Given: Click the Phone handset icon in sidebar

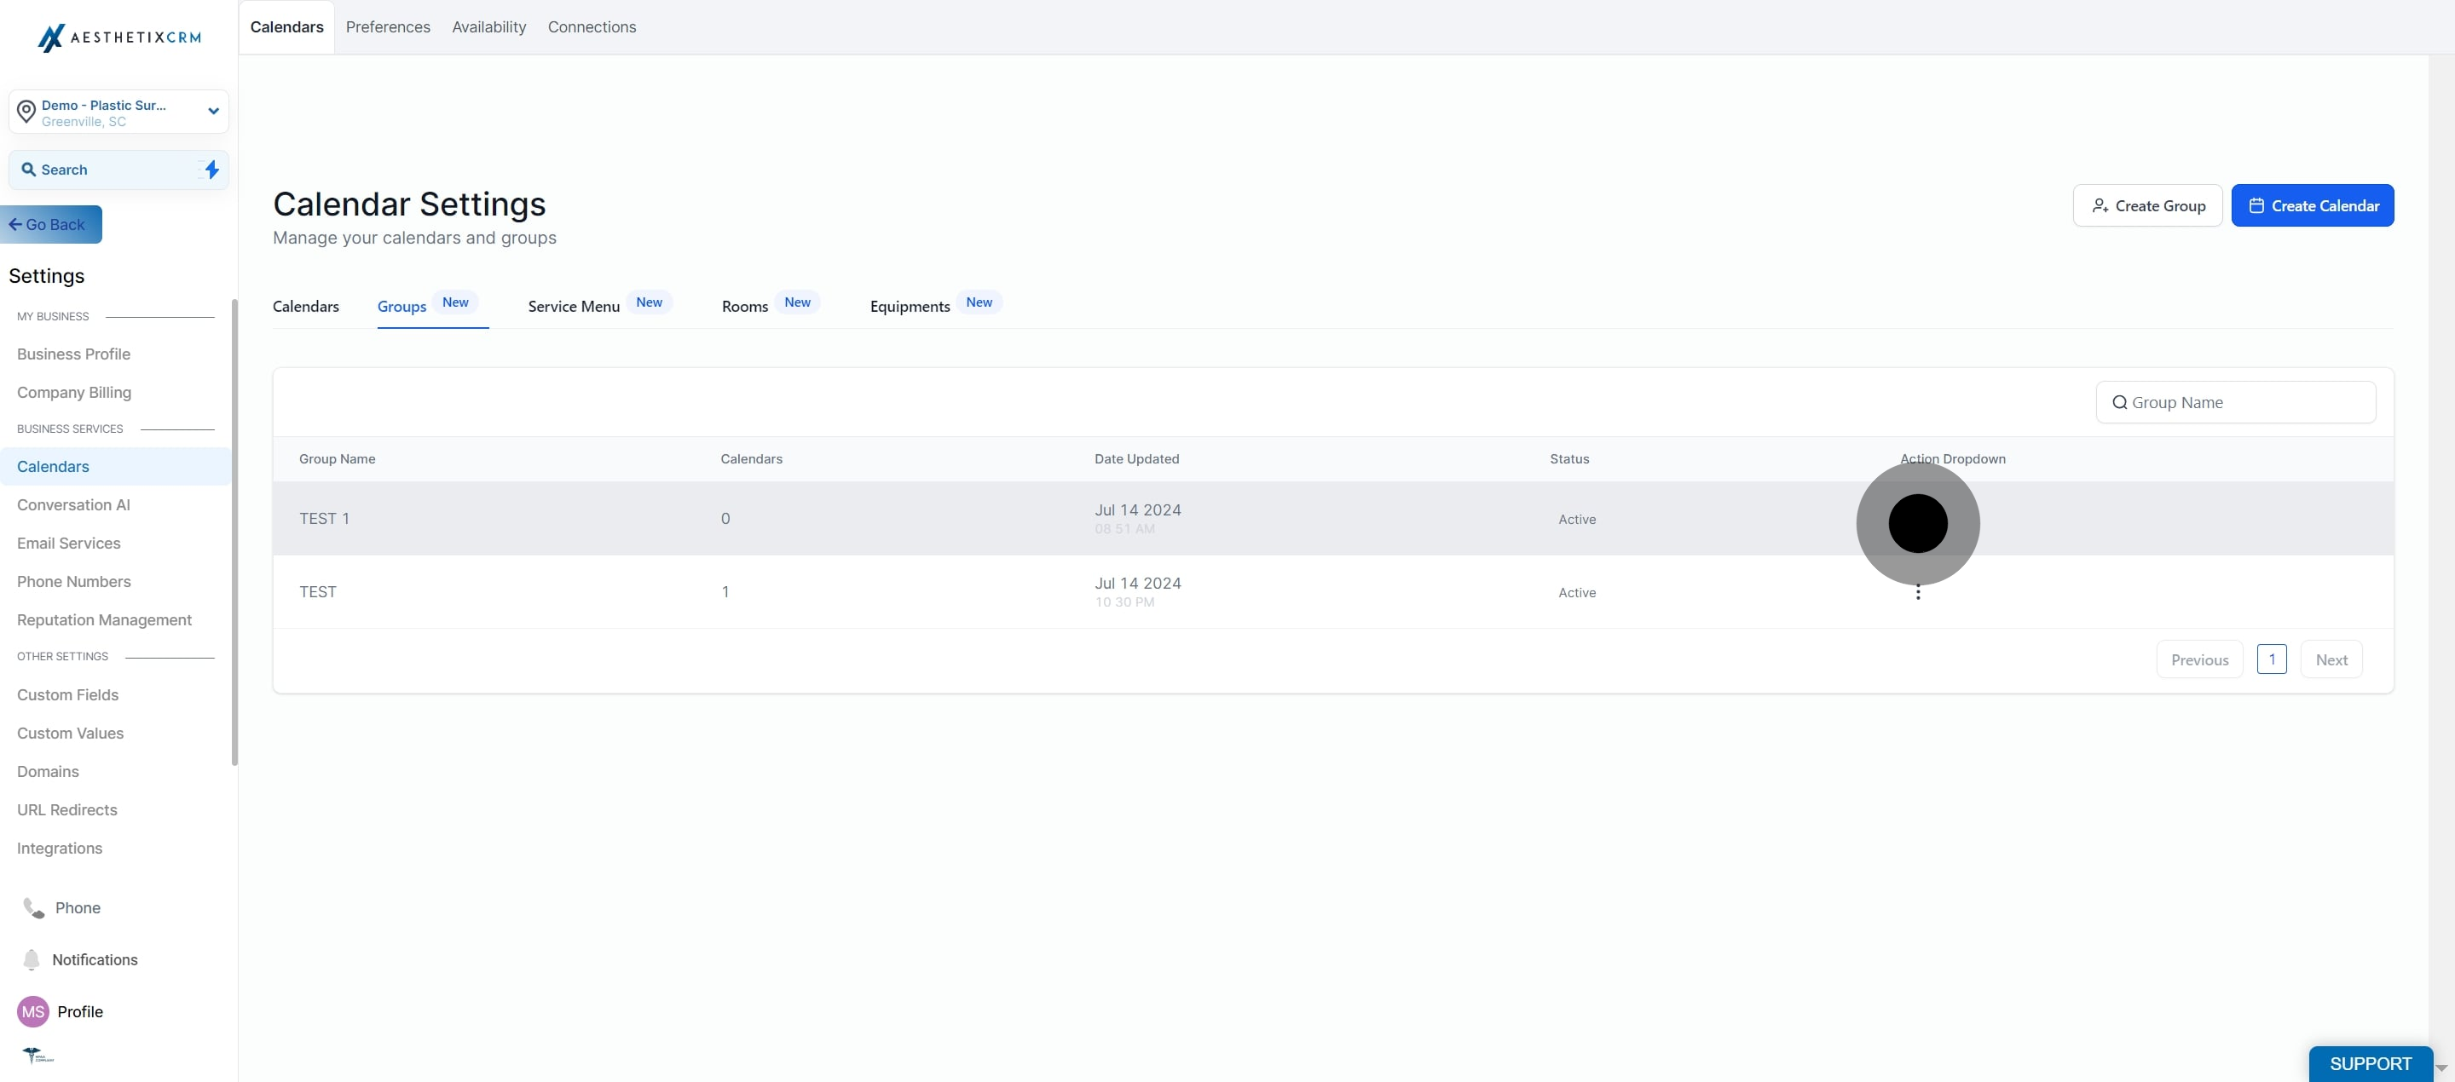Looking at the screenshot, I should pos(33,907).
